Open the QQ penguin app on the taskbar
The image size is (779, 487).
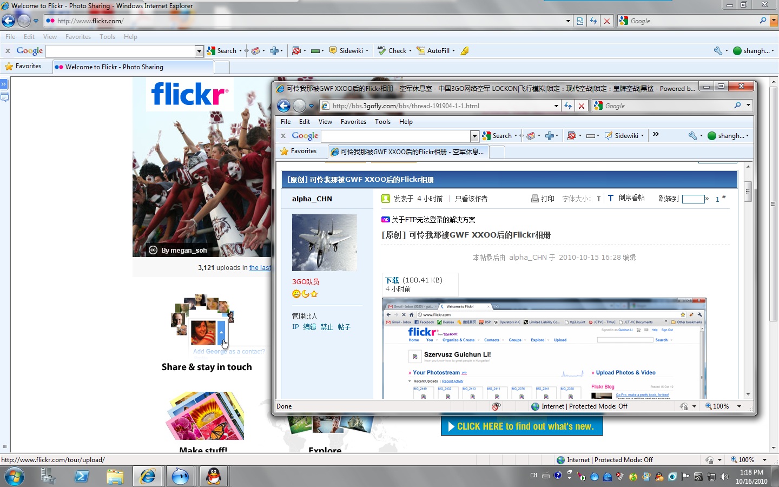click(x=214, y=476)
